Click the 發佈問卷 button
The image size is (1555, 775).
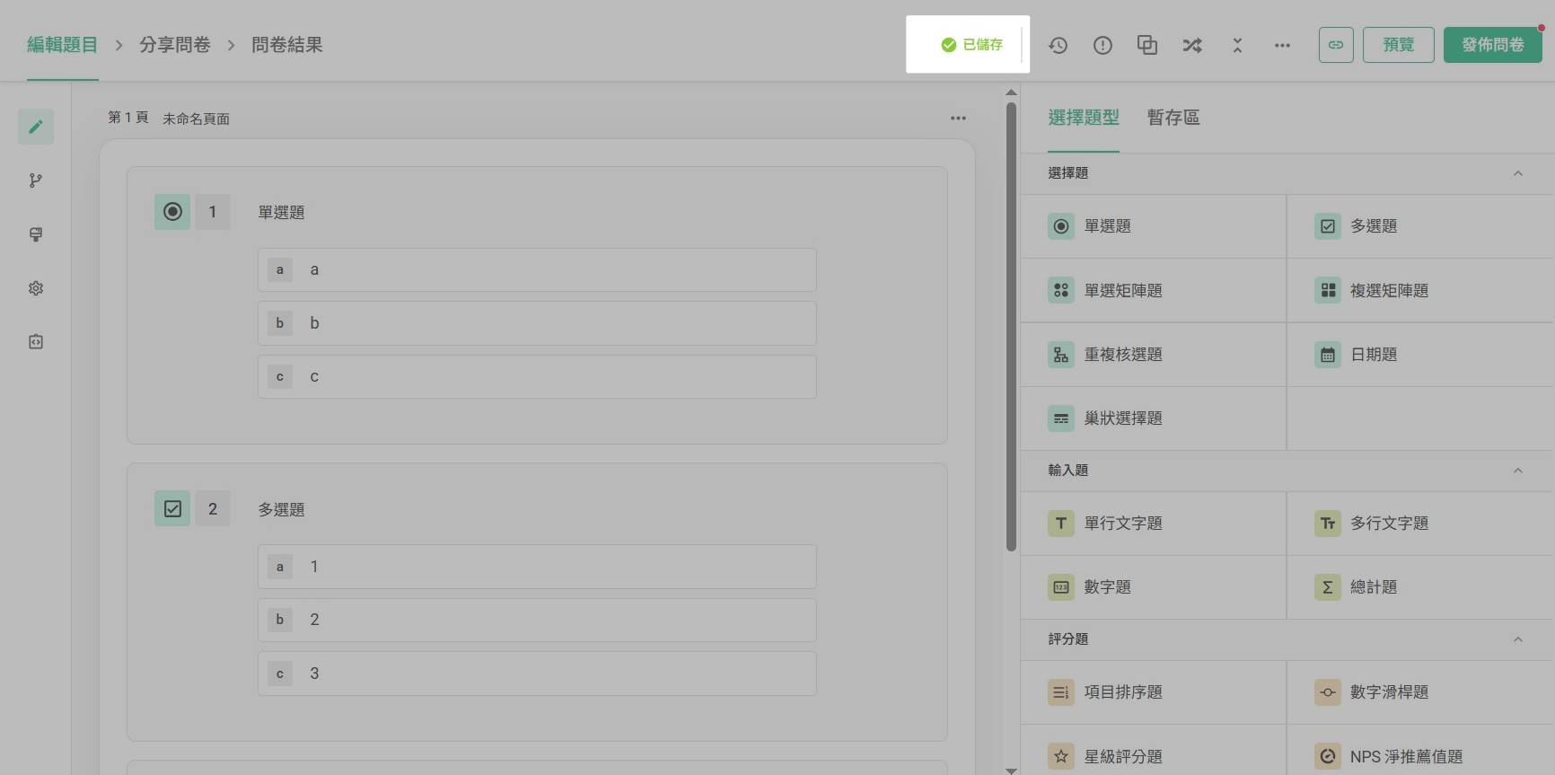[1492, 45]
